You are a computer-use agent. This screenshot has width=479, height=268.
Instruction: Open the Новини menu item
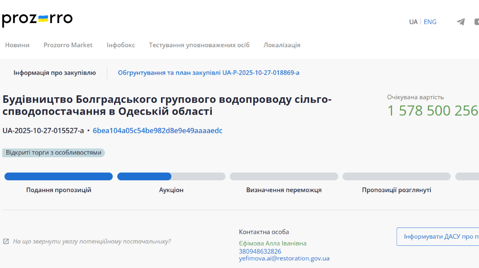tap(17, 45)
